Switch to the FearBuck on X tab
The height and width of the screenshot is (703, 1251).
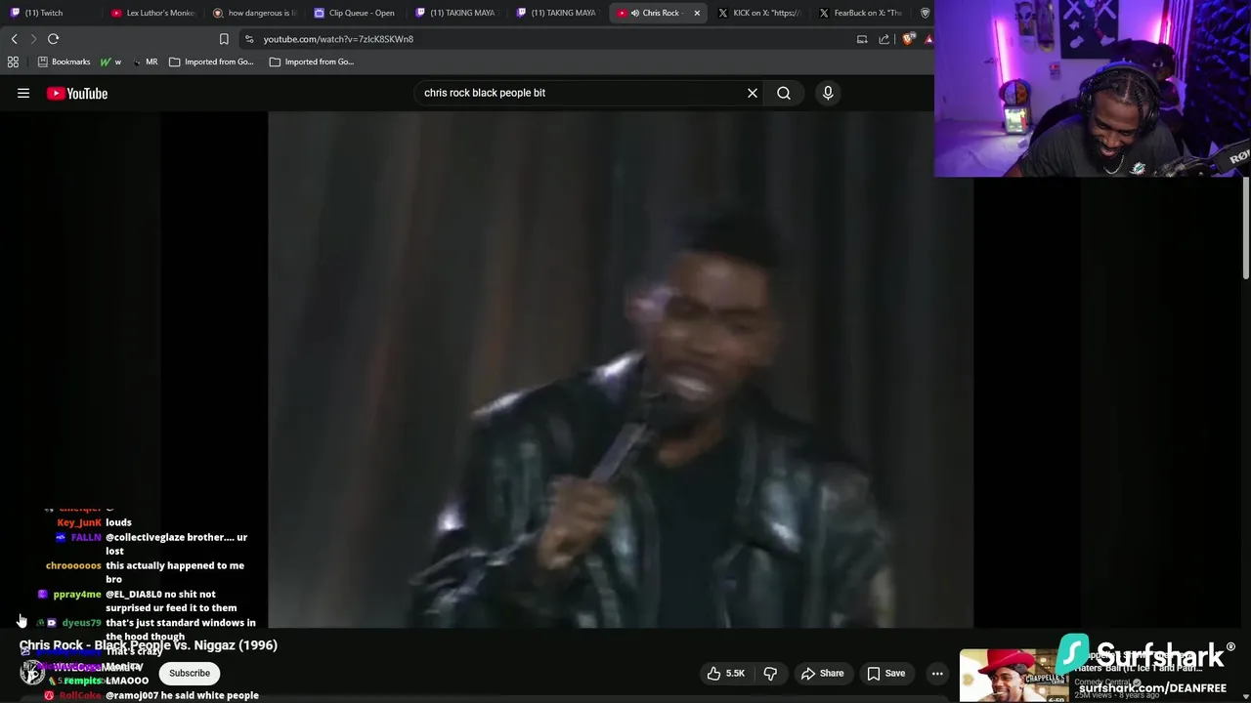(861, 13)
